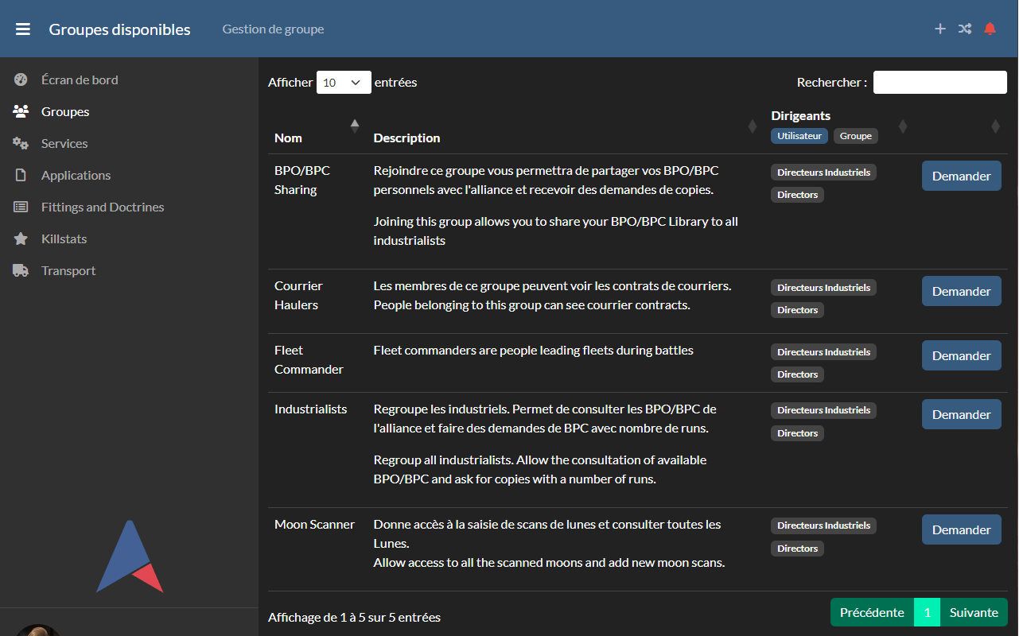
Task: Sort by Description column arrow
Action: (752, 126)
